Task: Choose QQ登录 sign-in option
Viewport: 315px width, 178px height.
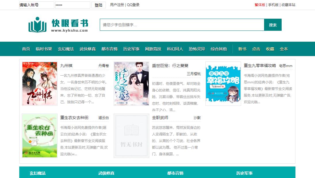Action: [x=133, y=5]
